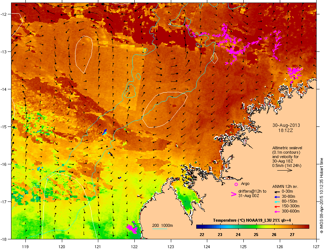The image size is (324, 250).
Task: Click the blue 30-80m arrow legend symbol
Action: (x=277, y=197)
